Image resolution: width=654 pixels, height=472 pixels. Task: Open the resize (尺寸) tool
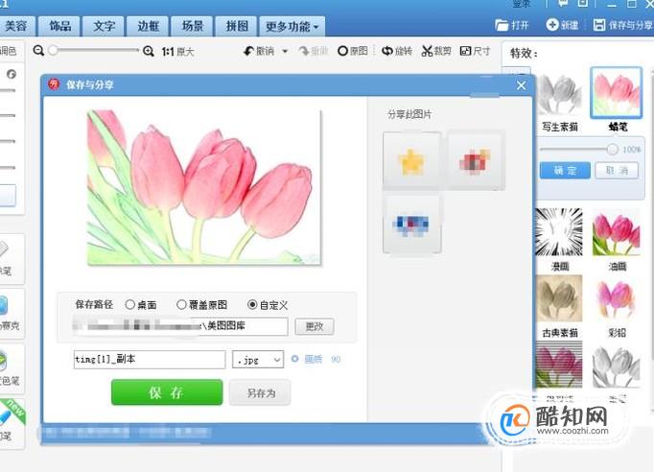click(x=465, y=51)
